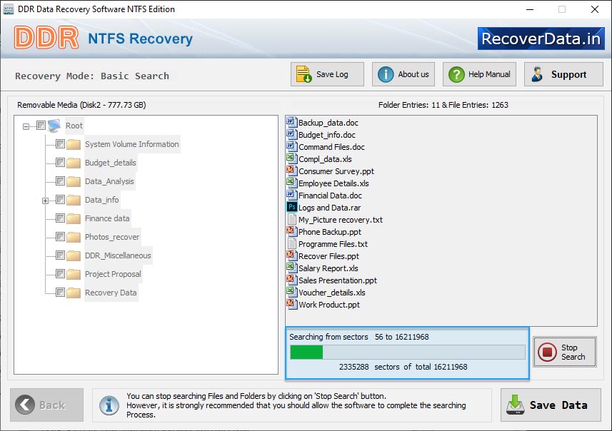This screenshot has height=431, width=612.
Task: Click the Support button
Action: tap(563, 74)
